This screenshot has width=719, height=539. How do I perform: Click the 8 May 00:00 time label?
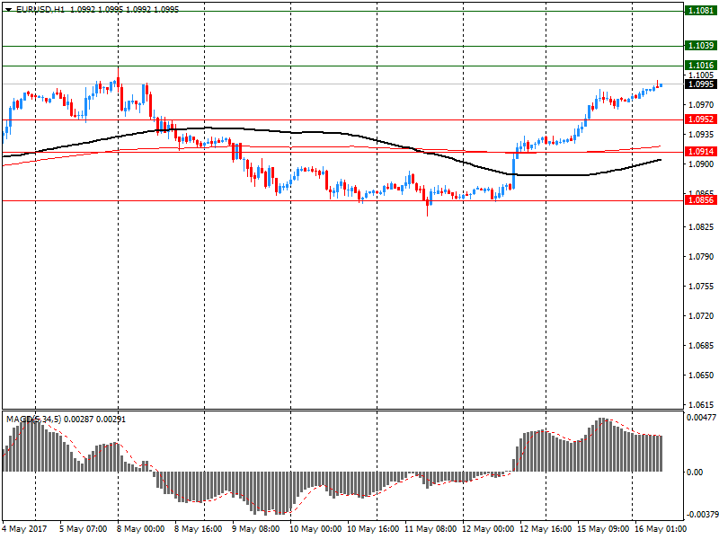point(140,528)
